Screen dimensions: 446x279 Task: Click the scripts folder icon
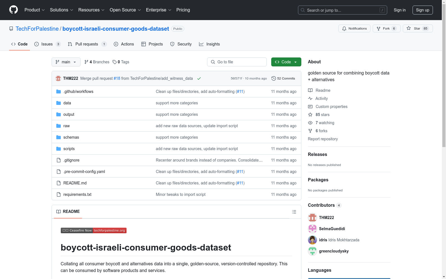59,149
